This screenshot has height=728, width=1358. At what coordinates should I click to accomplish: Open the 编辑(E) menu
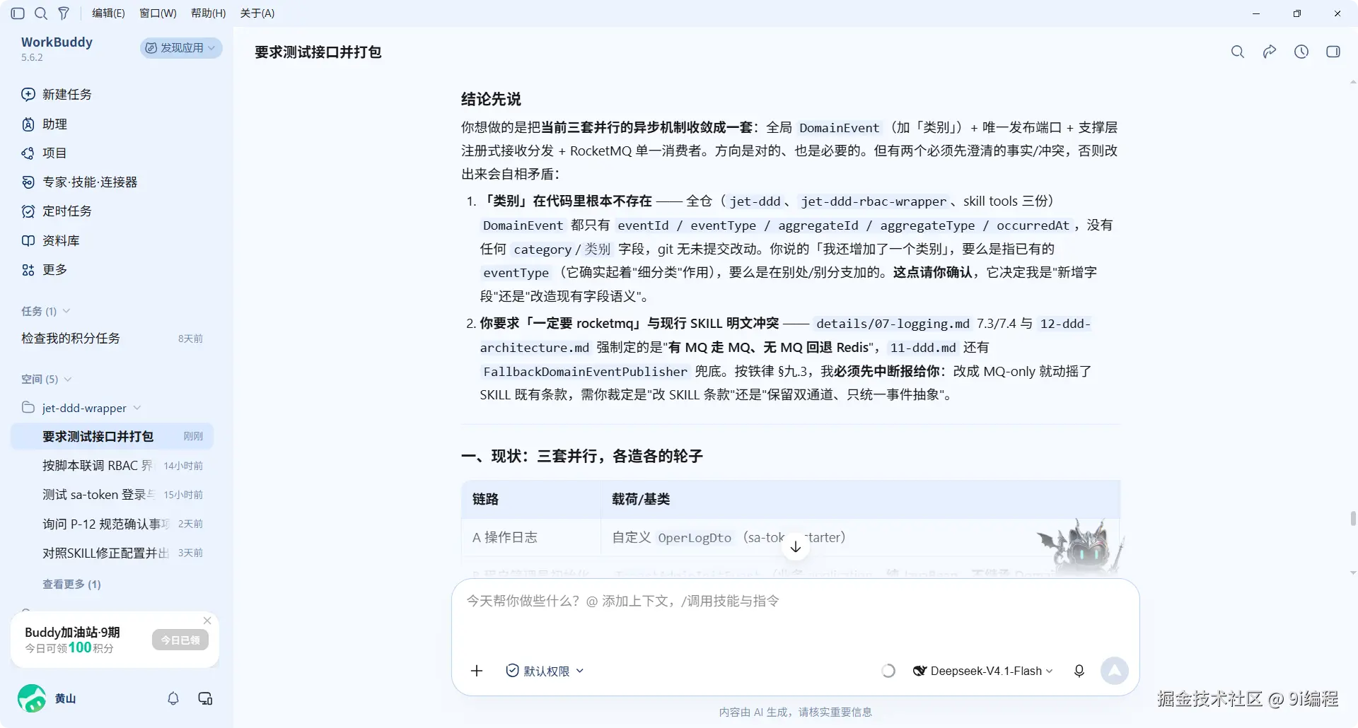[x=108, y=13]
